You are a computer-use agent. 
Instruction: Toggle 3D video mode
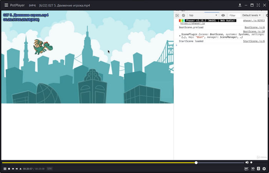[x=253, y=169]
